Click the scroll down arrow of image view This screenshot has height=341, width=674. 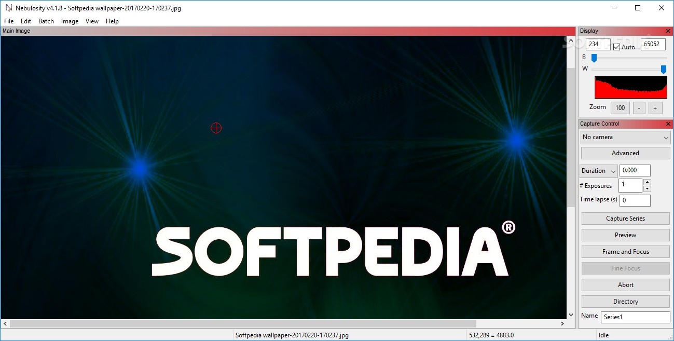(x=571, y=315)
